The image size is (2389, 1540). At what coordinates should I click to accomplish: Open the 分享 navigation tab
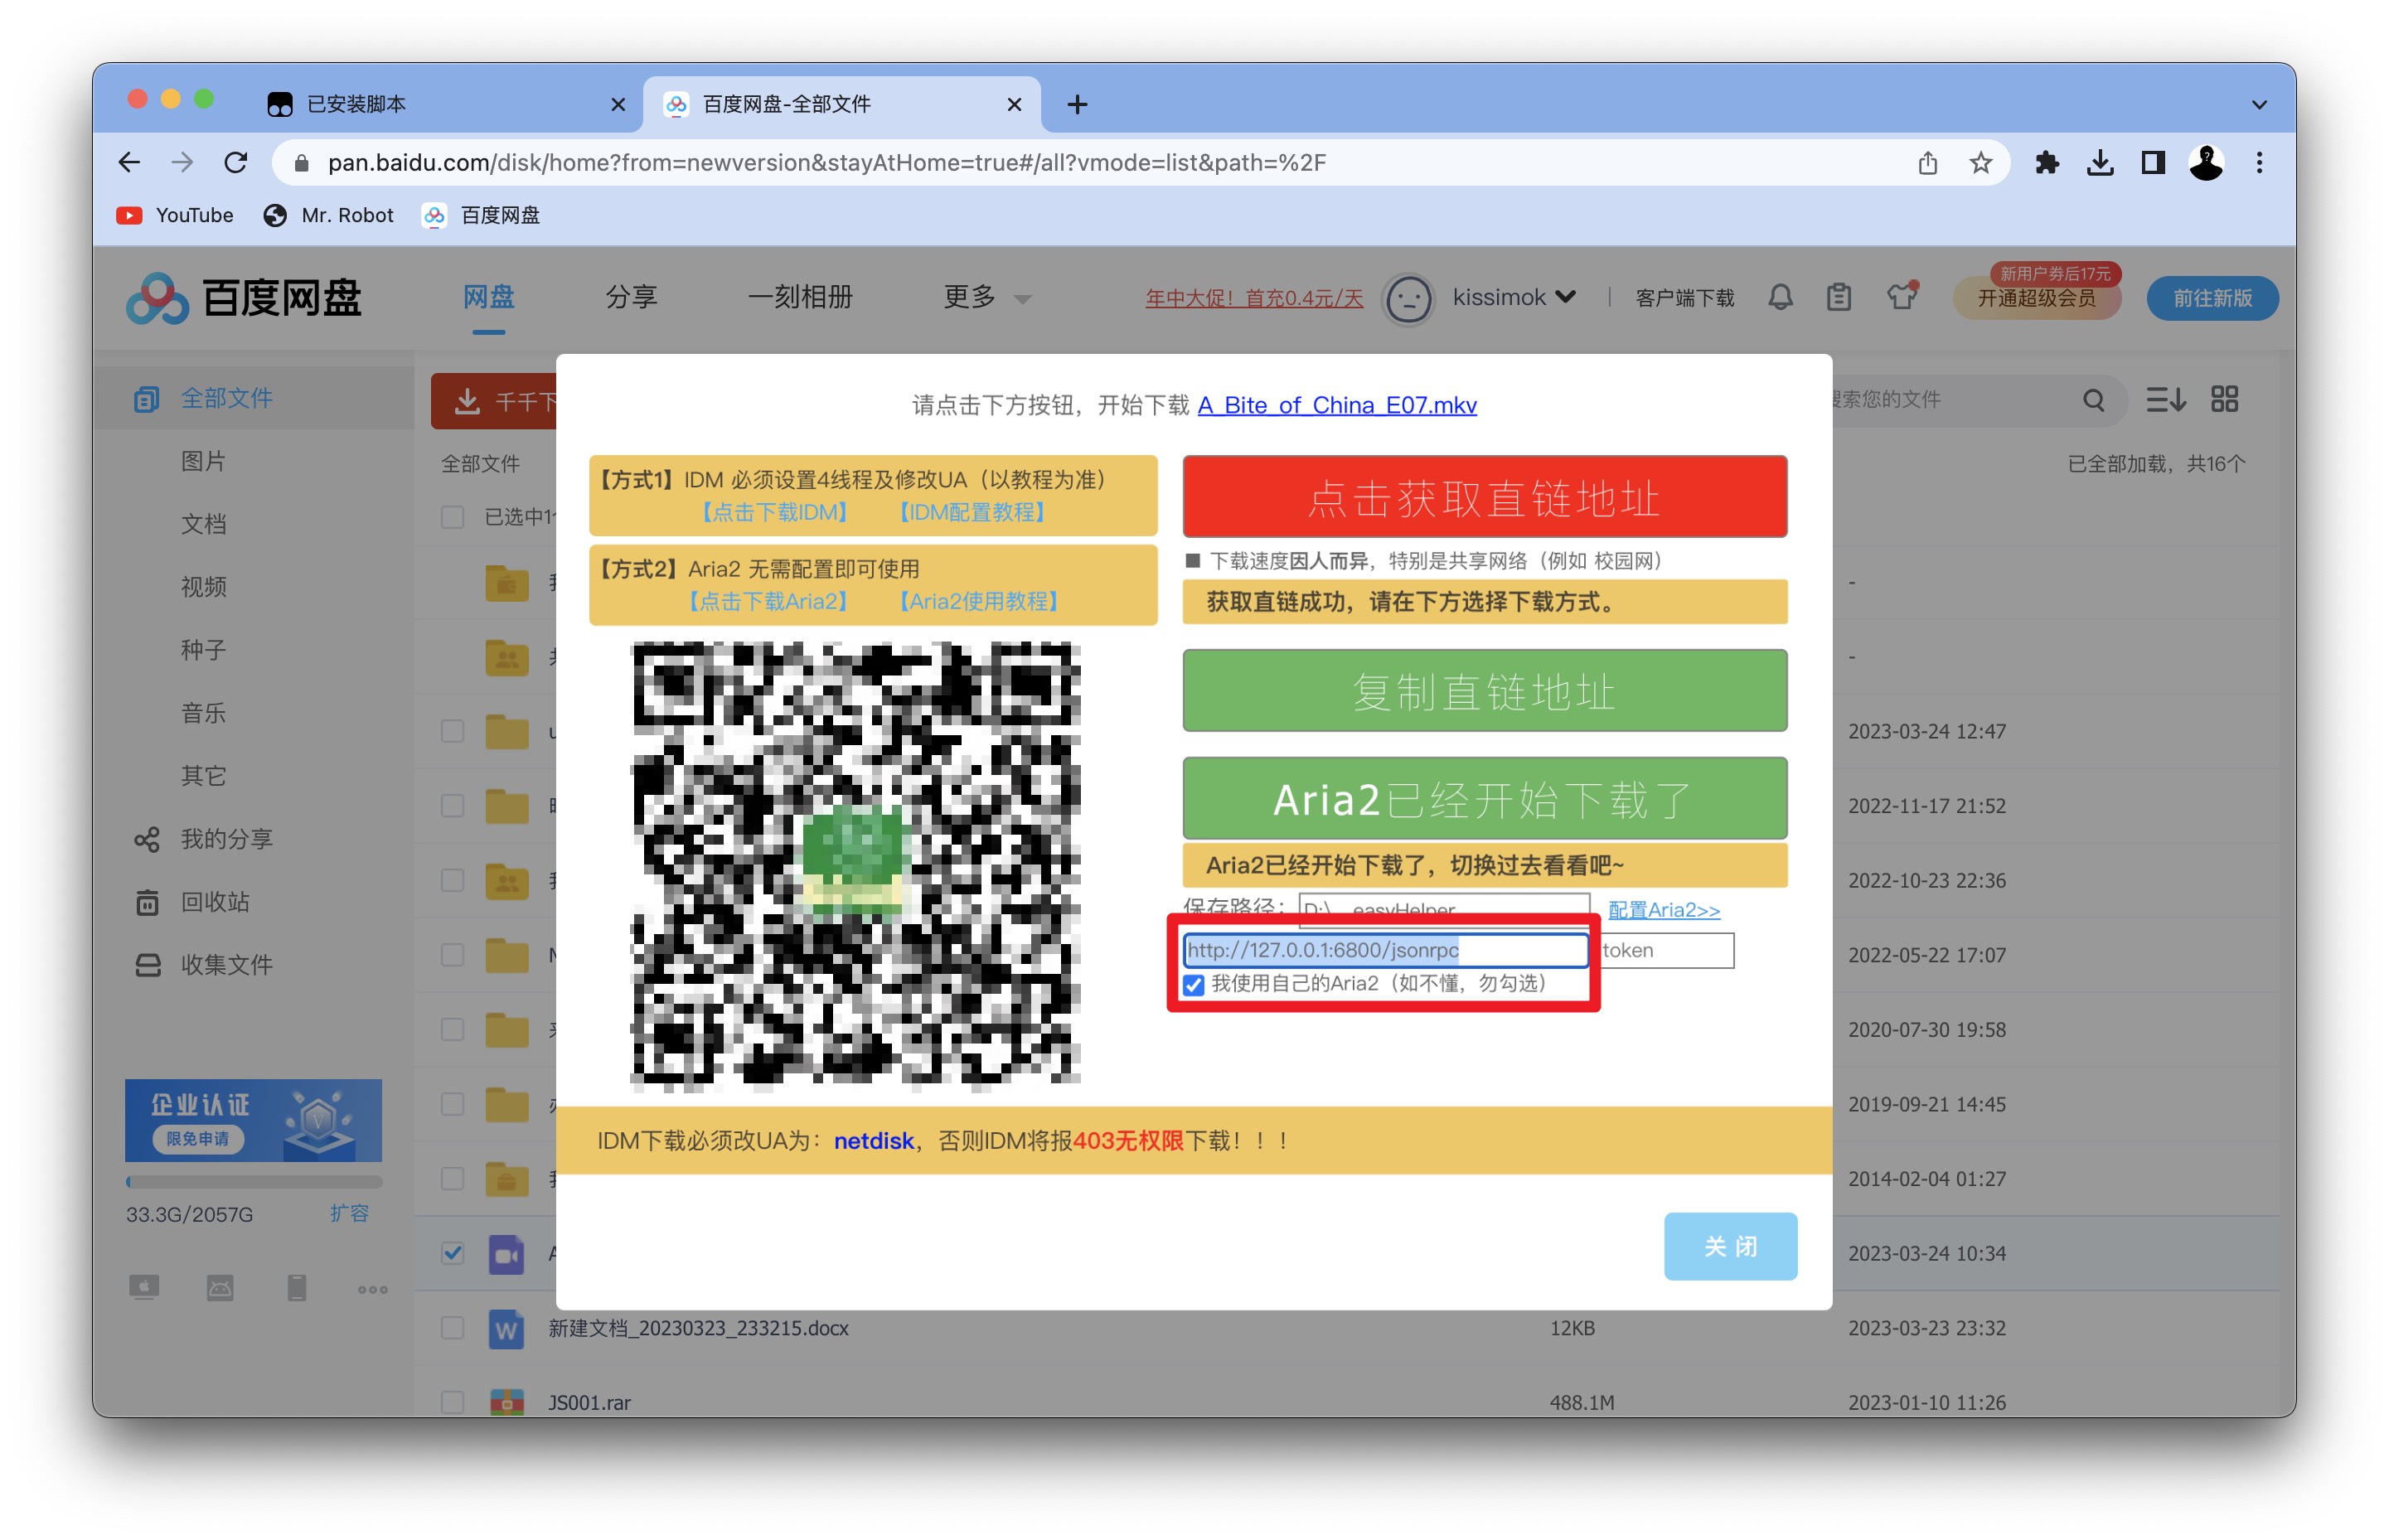click(x=631, y=297)
